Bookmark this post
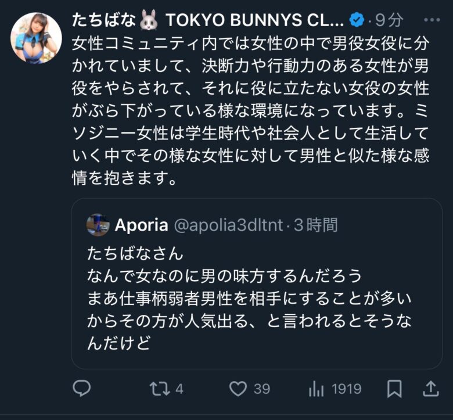Viewport: 453px width, 420px height. click(x=395, y=389)
